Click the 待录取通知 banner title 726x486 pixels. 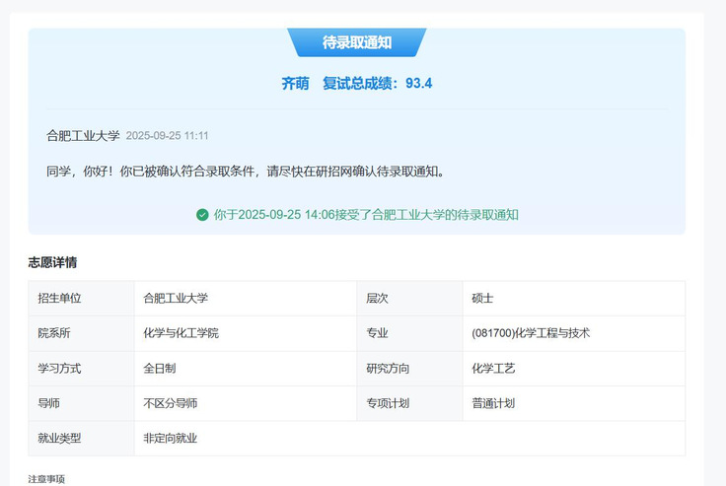[356, 42]
